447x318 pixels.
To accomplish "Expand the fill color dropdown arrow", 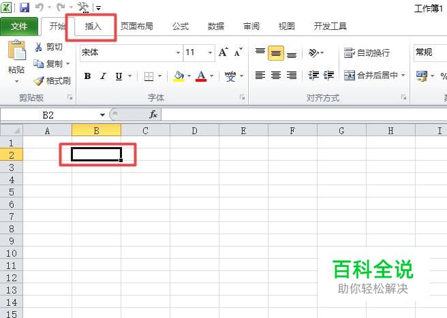I will [x=189, y=76].
